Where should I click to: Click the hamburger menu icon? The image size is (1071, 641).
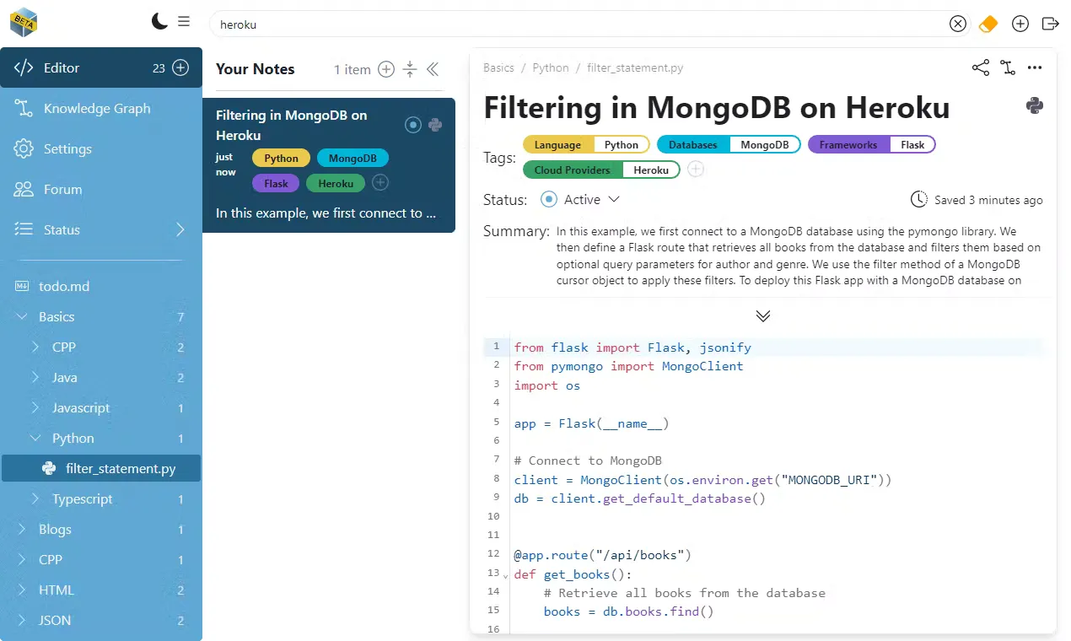[184, 22]
